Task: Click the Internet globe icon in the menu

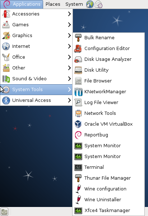Action: coord(6,46)
